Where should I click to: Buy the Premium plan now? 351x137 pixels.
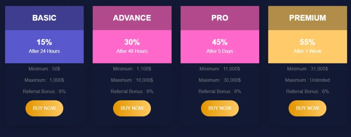tap(307, 108)
